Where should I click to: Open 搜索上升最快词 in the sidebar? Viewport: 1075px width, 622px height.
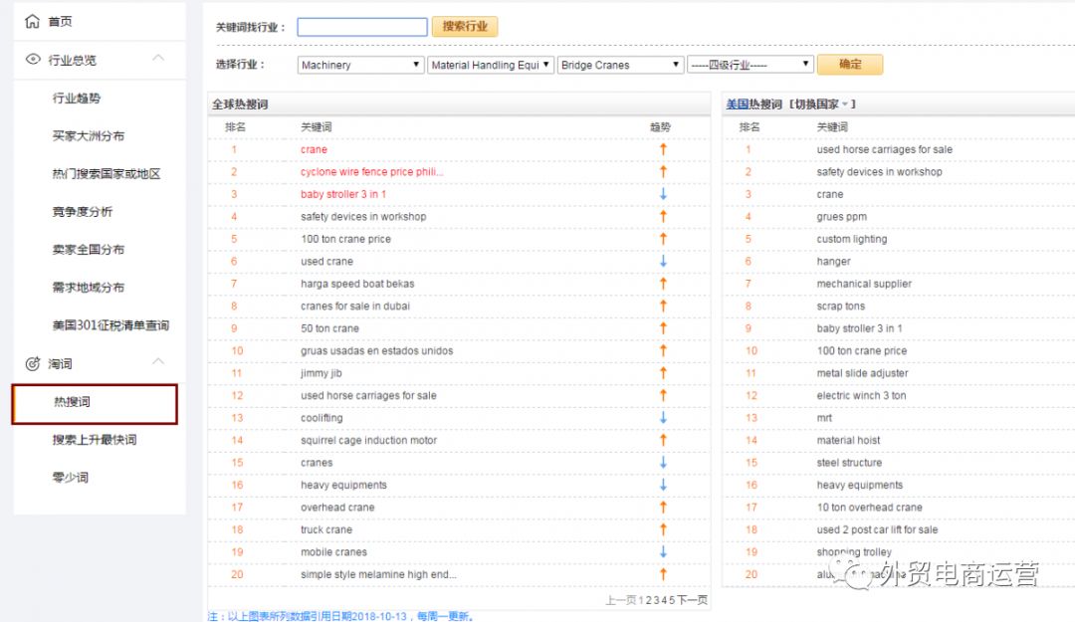coord(94,440)
